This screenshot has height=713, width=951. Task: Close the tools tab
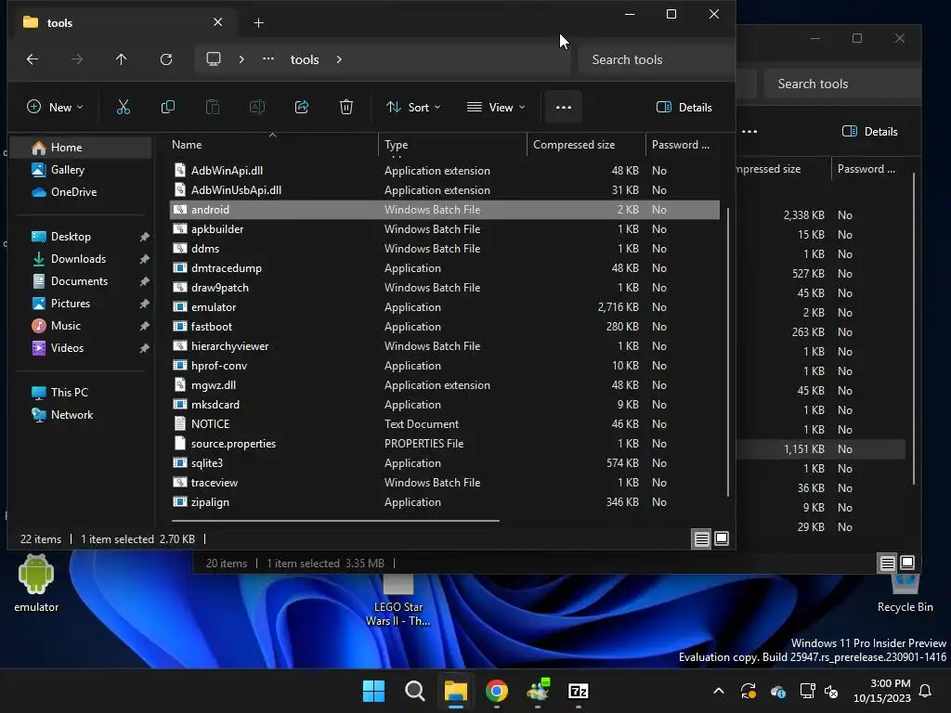coord(217,22)
